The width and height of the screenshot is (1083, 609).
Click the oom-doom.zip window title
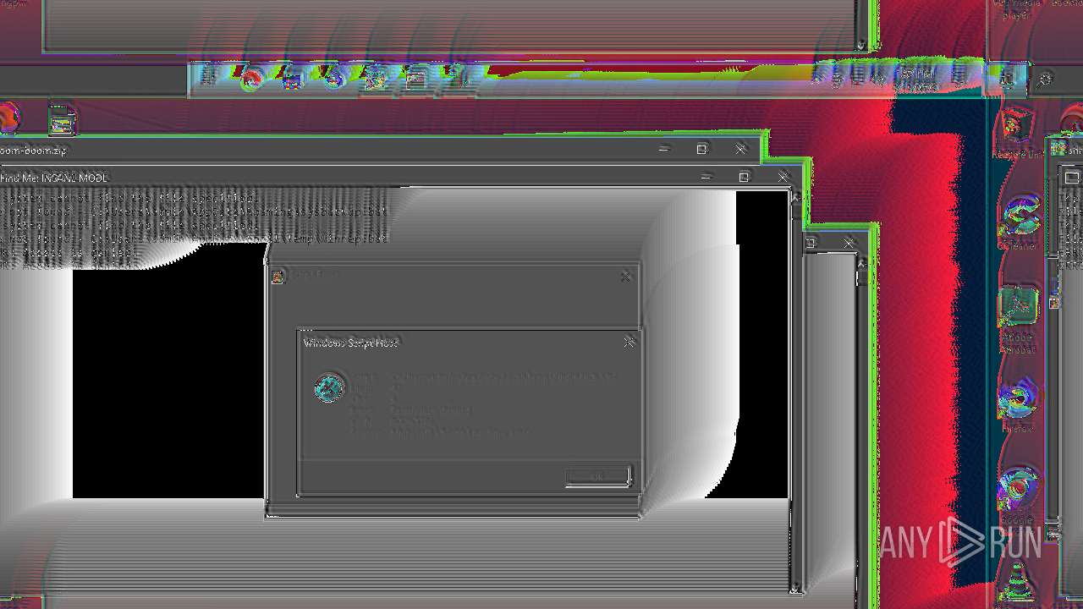pos(33,150)
